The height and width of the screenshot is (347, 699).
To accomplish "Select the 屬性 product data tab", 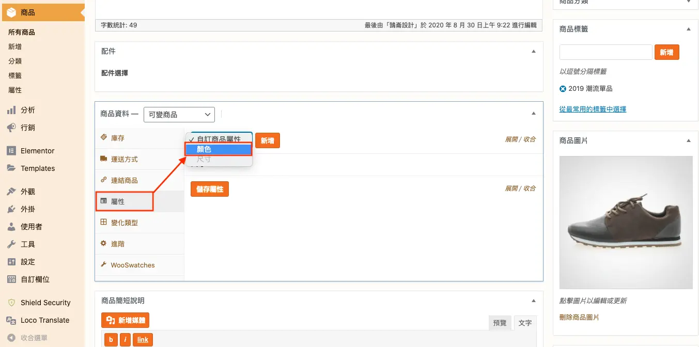I will click(139, 201).
